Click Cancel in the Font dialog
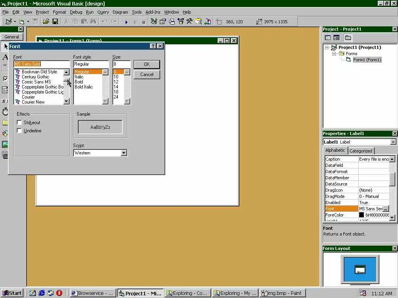The width and height of the screenshot is (398, 298). coord(147,74)
